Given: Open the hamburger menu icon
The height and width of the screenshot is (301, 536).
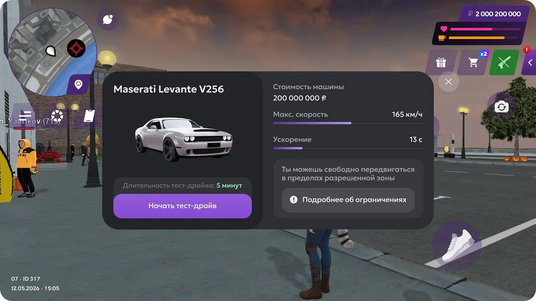Looking at the screenshot, I should [x=26, y=116].
